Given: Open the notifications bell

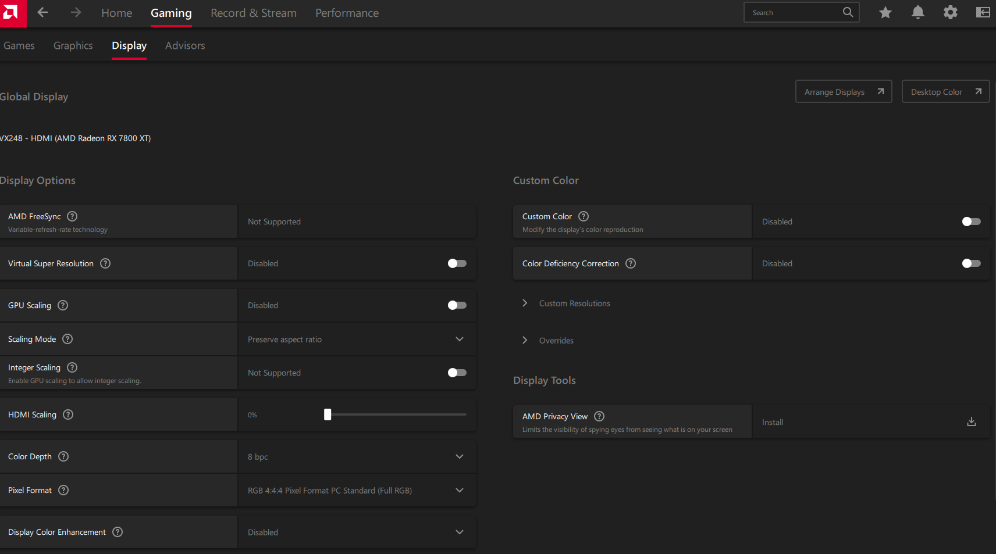Looking at the screenshot, I should 917,12.
